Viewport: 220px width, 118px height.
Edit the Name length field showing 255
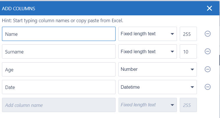click(x=188, y=34)
